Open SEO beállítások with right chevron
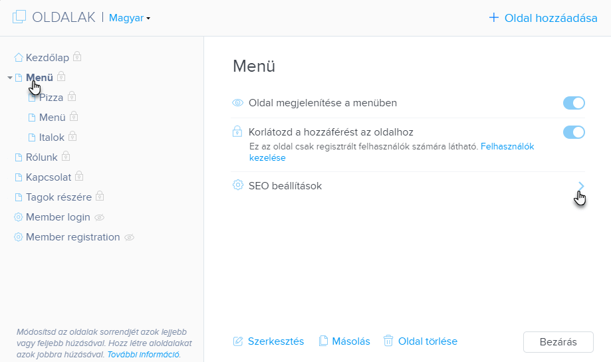The image size is (611, 362). 581,186
